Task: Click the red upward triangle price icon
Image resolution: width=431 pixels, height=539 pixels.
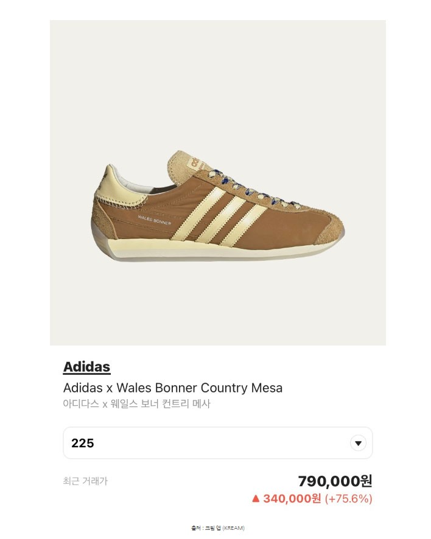Action: click(256, 499)
